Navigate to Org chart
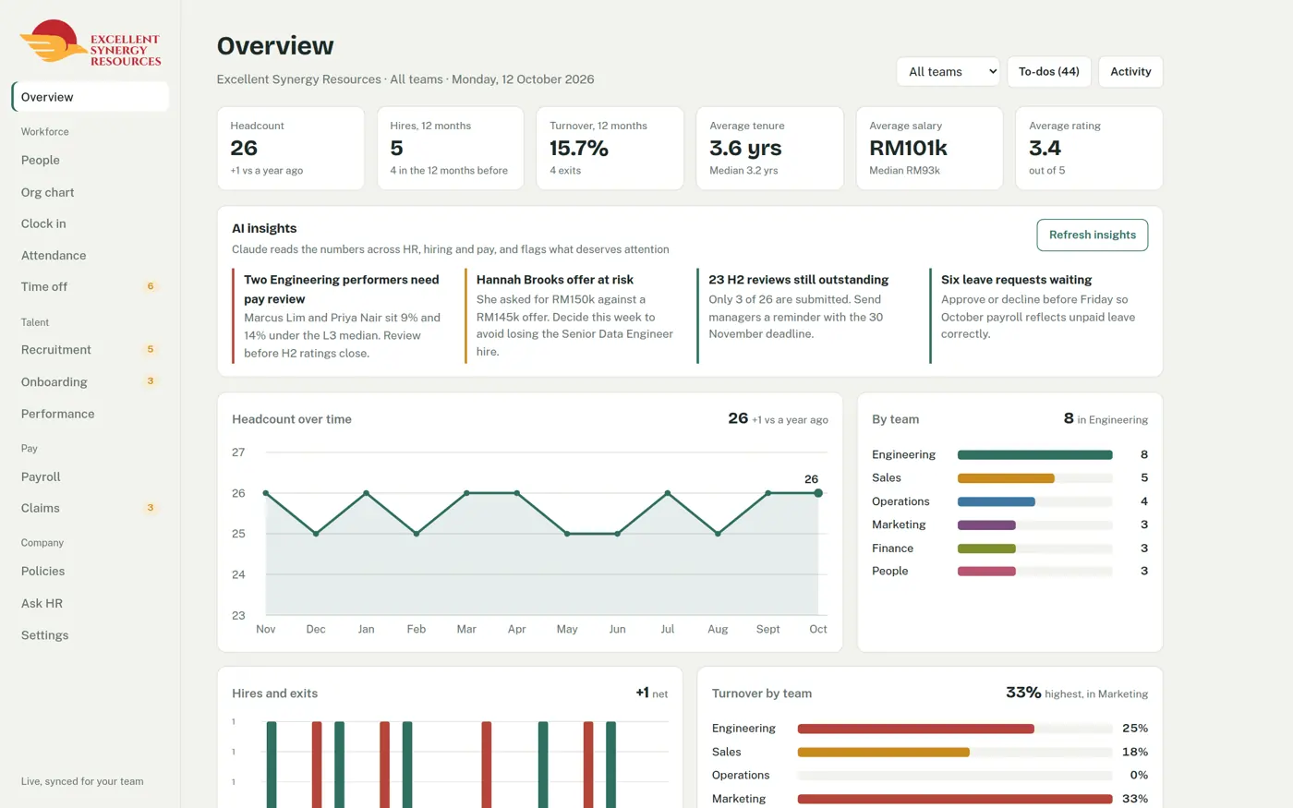The image size is (1293, 808). coord(91,192)
